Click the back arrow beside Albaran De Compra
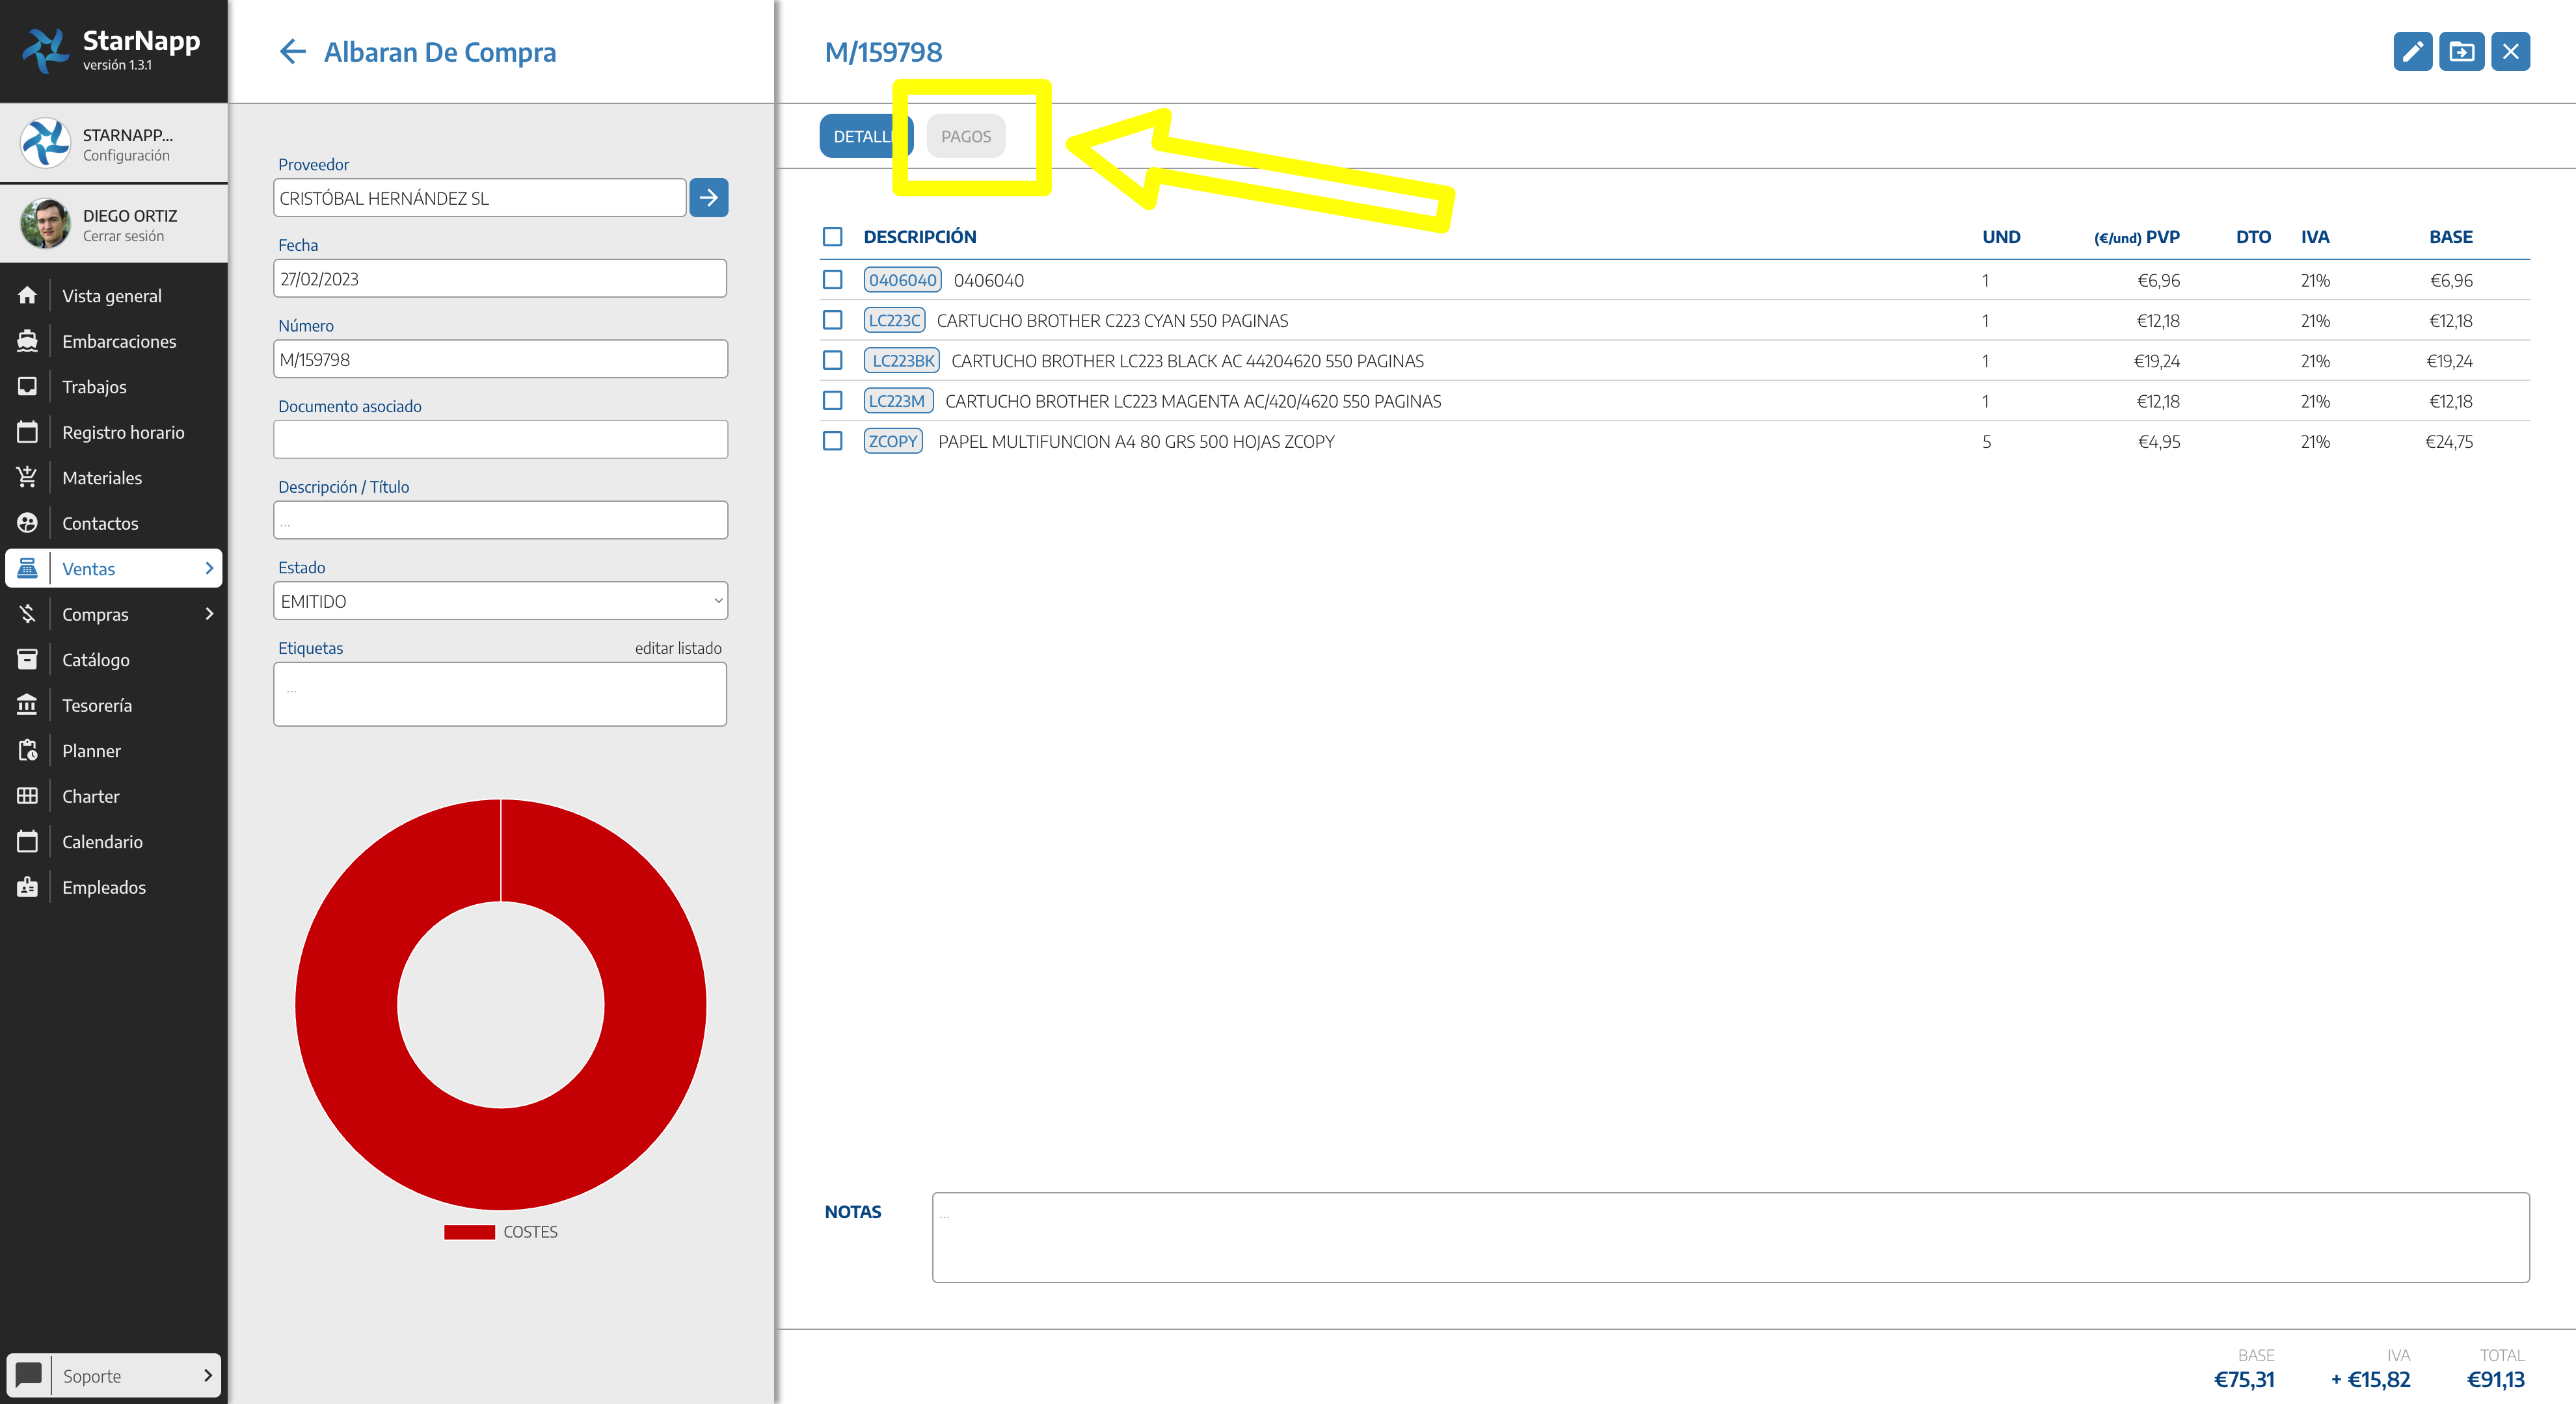Screen dimensions: 2576x1404 point(292,52)
